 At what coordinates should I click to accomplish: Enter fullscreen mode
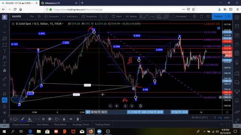tap(201, 16)
